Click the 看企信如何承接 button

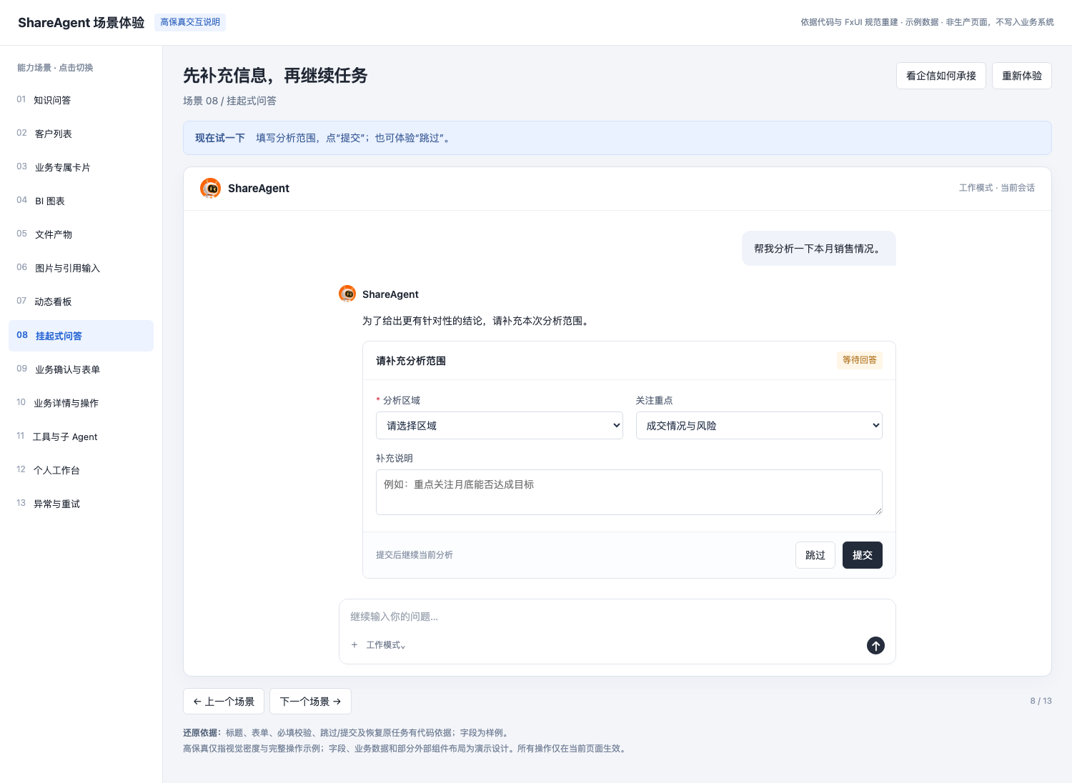tap(941, 76)
